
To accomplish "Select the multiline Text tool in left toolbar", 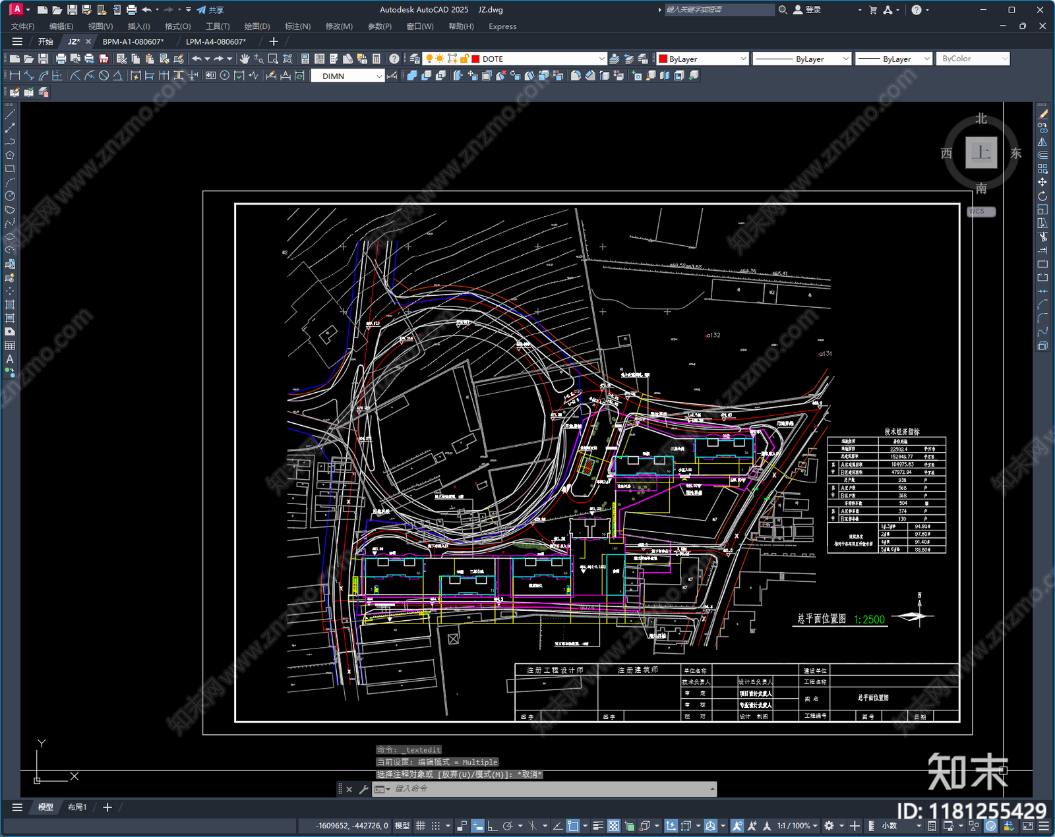I will pyautogui.click(x=10, y=359).
